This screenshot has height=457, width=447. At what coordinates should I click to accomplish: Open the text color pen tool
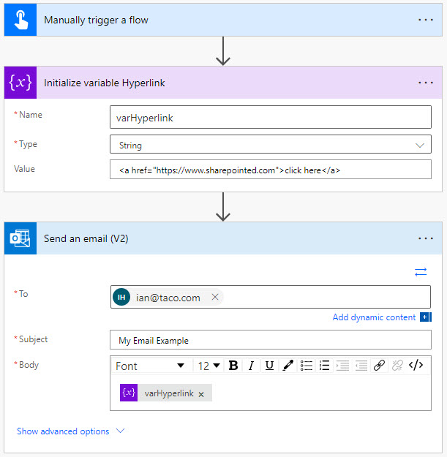click(x=288, y=365)
